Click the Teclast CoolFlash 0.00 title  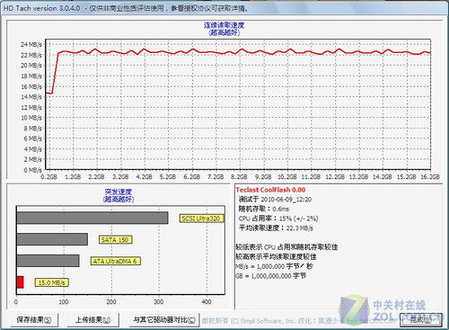click(x=270, y=190)
